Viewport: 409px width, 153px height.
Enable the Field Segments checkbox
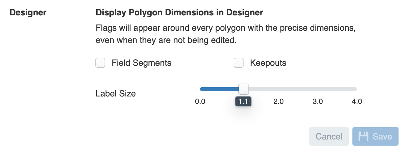[100, 63]
